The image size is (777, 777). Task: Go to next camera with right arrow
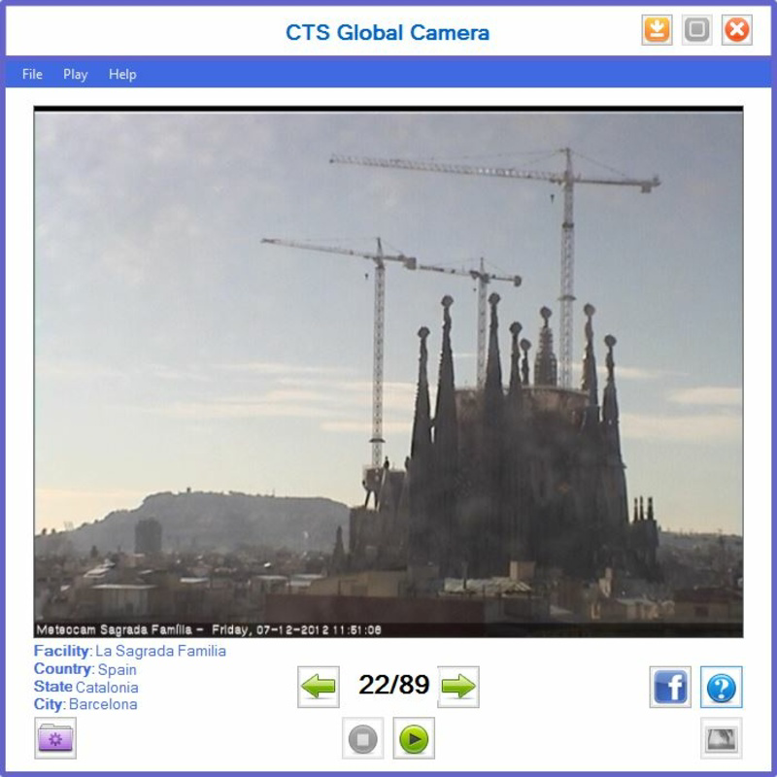(x=458, y=687)
